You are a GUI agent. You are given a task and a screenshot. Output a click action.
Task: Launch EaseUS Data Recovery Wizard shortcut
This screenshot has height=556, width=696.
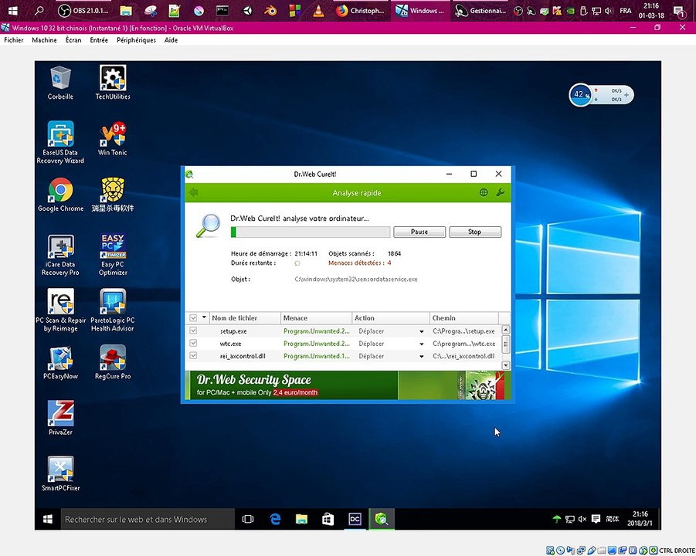click(x=60, y=142)
